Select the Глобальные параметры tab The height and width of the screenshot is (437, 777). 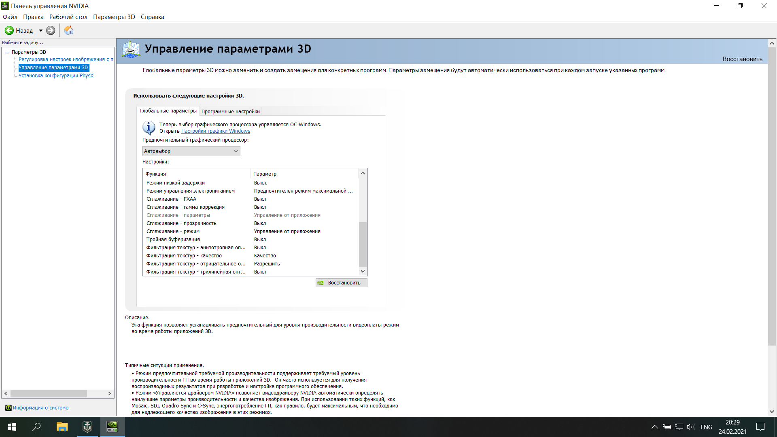click(168, 111)
